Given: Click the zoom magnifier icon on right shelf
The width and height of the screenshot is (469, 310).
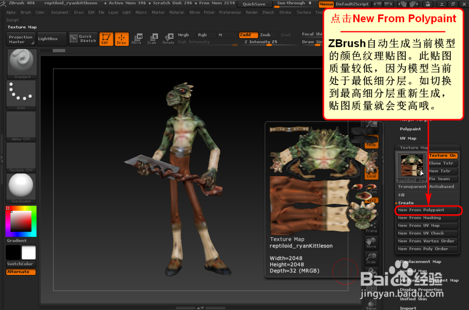Looking at the screenshot, I should [371, 126].
